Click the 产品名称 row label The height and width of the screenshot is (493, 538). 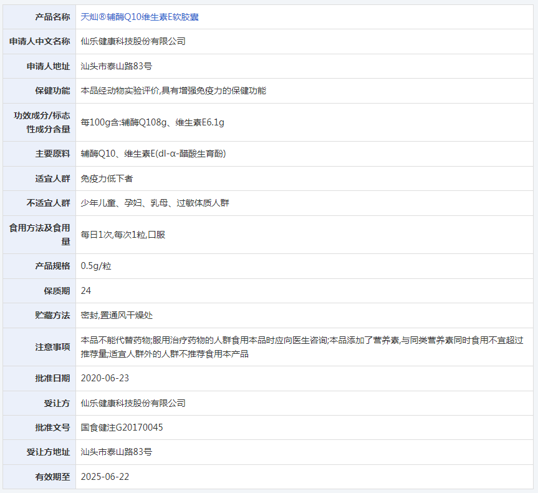(52, 17)
